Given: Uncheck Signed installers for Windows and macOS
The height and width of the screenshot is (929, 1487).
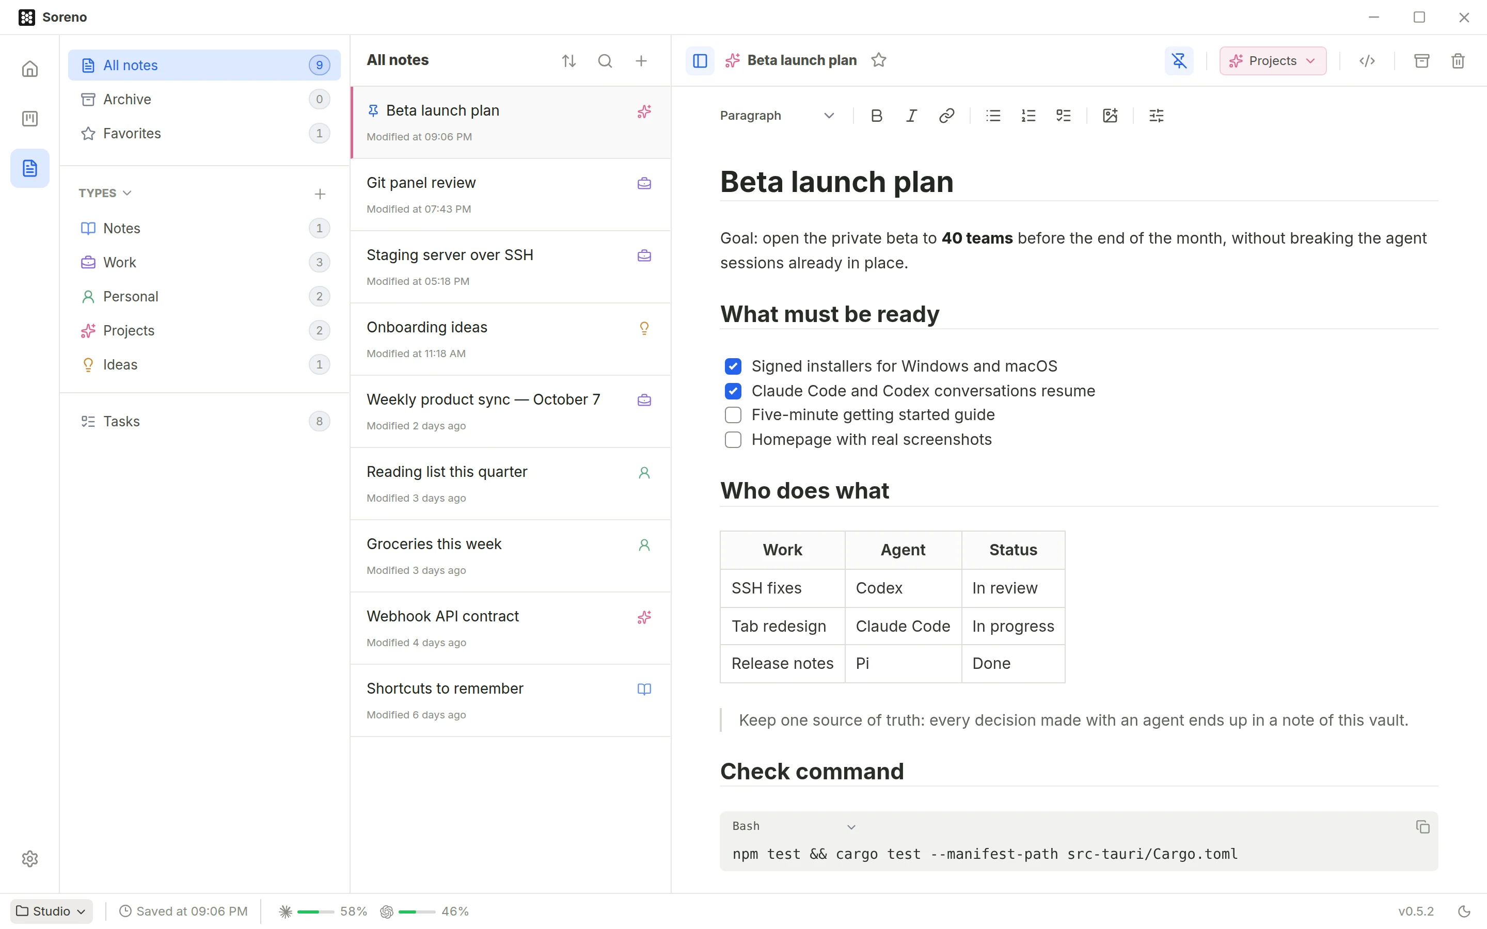Looking at the screenshot, I should pos(733,366).
